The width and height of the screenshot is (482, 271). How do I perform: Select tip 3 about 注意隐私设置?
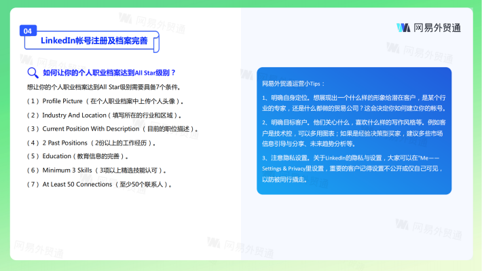tap(352, 168)
